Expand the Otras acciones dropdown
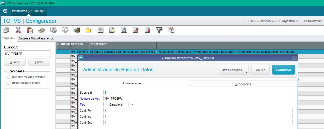The height and width of the screenshot is (129, 324). [x=233, y=70]
